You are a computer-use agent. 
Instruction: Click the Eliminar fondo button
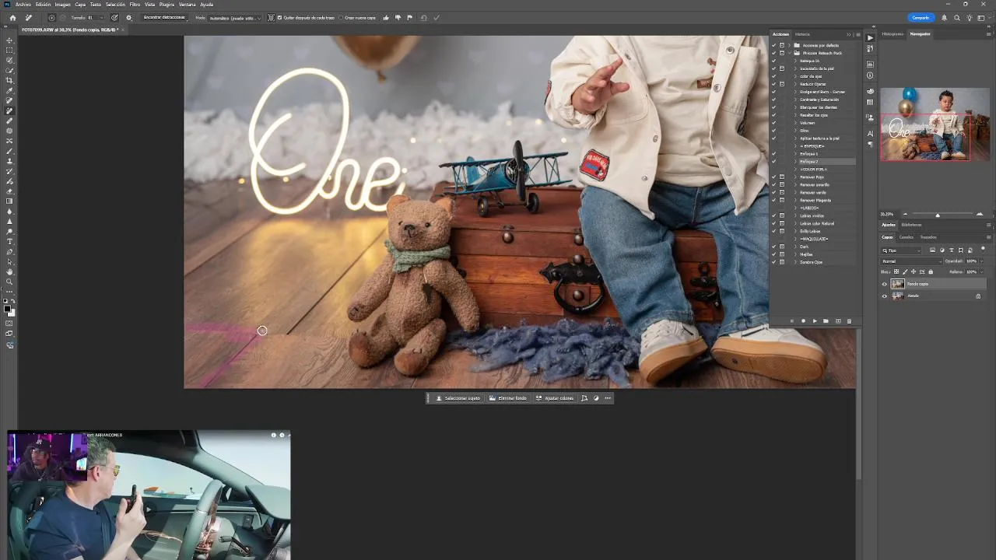[507, 398]
